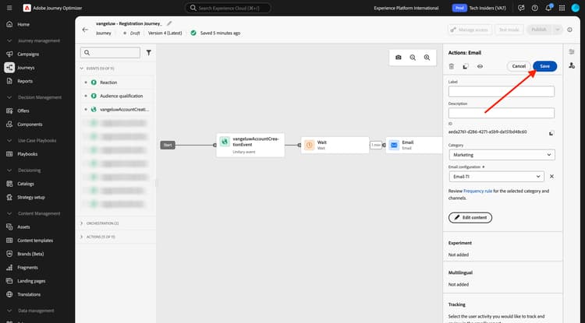Zoom in on the journey canvas
The height and width of the screenshot is (323, 585).
tap(427, 58)
